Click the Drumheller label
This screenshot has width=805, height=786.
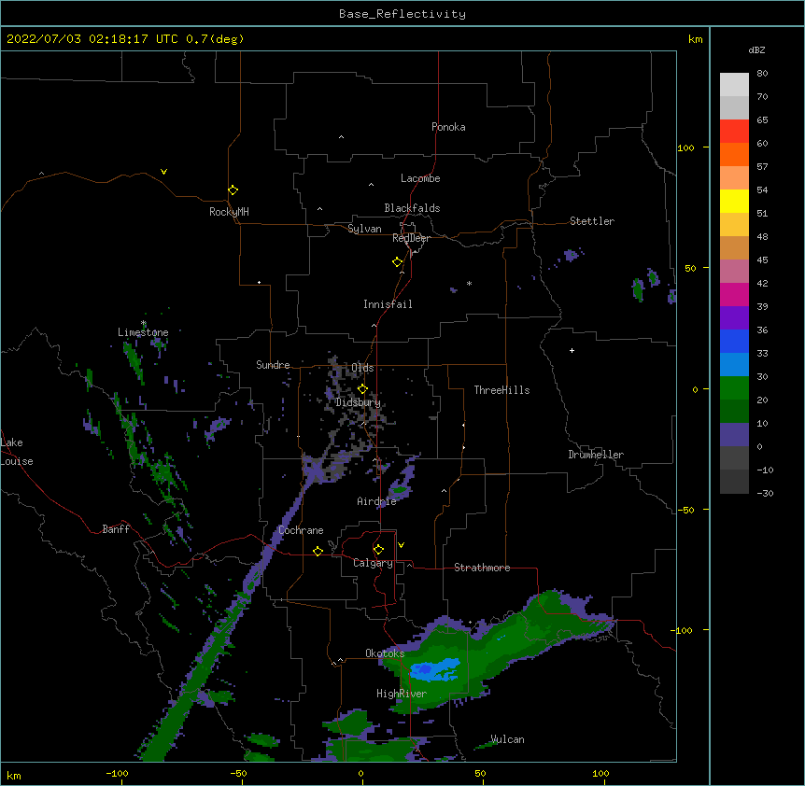tap(596, 455)
